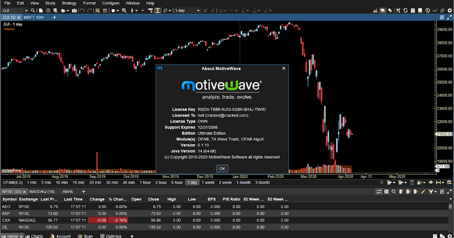Select the CSX row symbol

6,220
